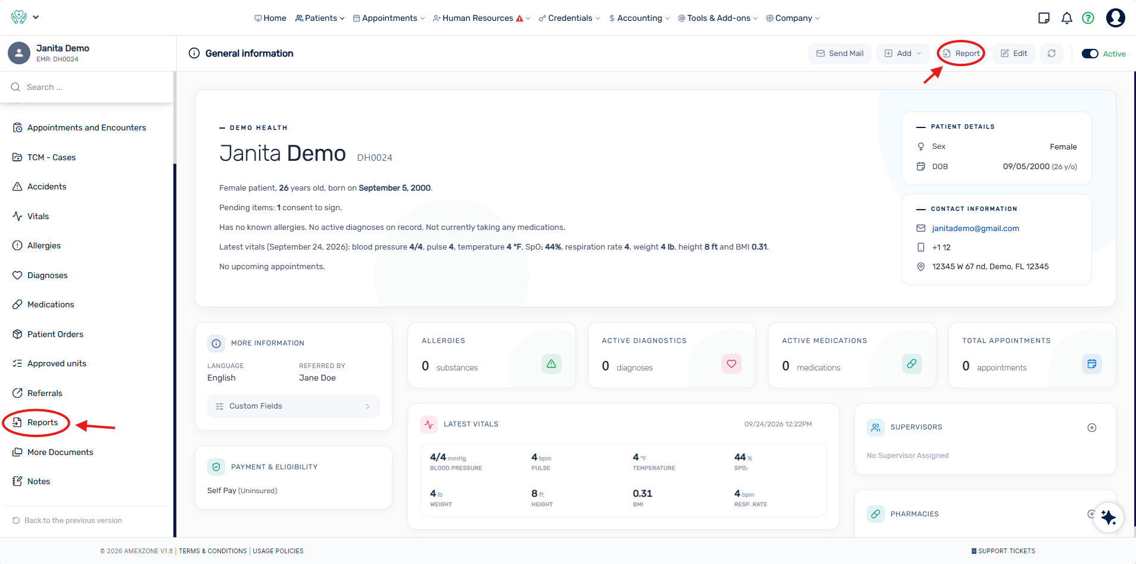Viewport: 1136px width, 564px height.
Task: Open the Terms & Conditions footer link
Action: [x=213, y=551]
